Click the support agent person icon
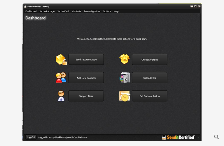Screen dimensions: 224x146 [61, 96]
